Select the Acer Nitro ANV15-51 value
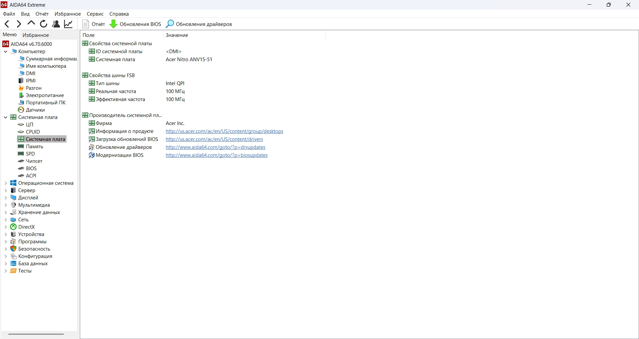The height and width of the screenshot is (339, 639). (189, 59)
